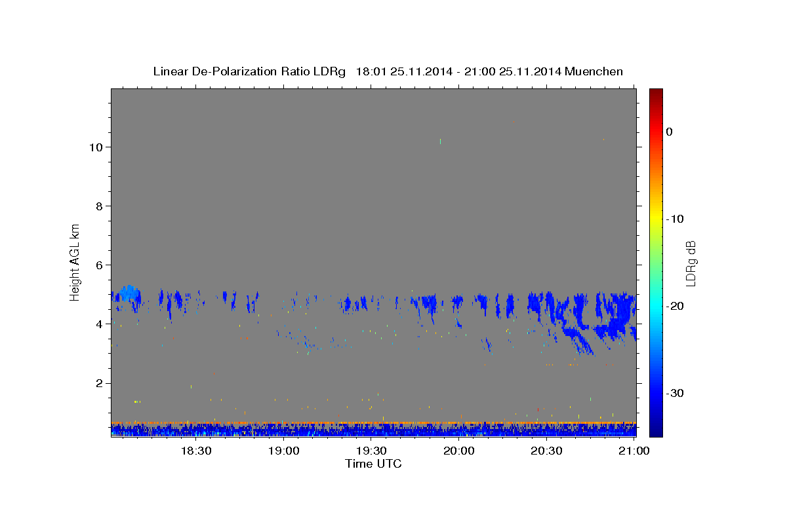Click the 'Height AGL km' axis label

pos(75,261)
